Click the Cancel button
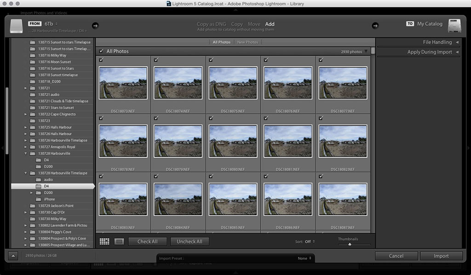Screen dimensions: 471x275 (396, 256)
